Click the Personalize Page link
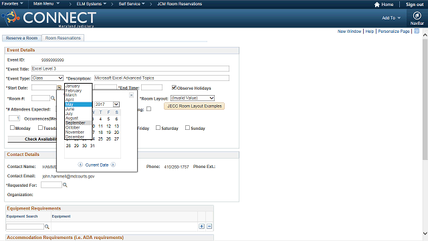This screenshot has width=428, height=241. pos(394,31)
